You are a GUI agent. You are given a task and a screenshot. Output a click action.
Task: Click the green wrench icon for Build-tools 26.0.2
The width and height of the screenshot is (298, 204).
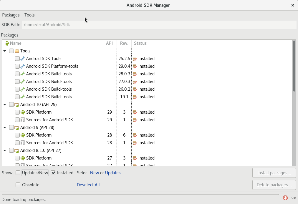coord(23,89)
